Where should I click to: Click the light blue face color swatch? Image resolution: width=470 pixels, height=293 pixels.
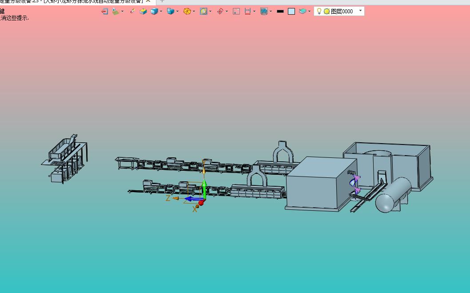291,12
